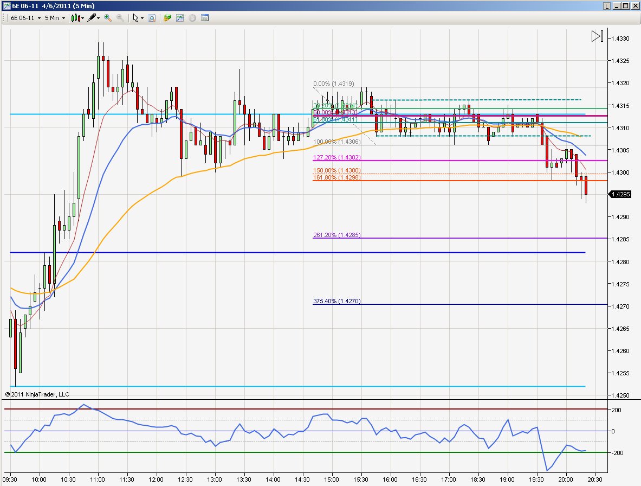
Task: Open the data box table icon
Action: pyautogui.click(x=205, y=18)
